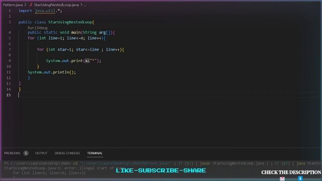322x181 pixels.
Task: Click 'java.util' in the import statement
Action: click(45, 11)
